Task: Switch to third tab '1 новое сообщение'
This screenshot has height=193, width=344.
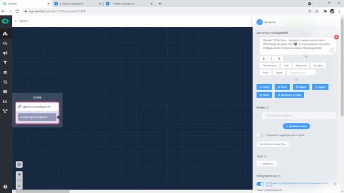Action: pyautogui.click(x=130, y=4)
